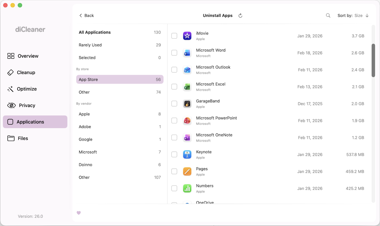The image size is (380, 226).
Task: Toggle the sort direction arrow
Action: (x=367, y=16)
